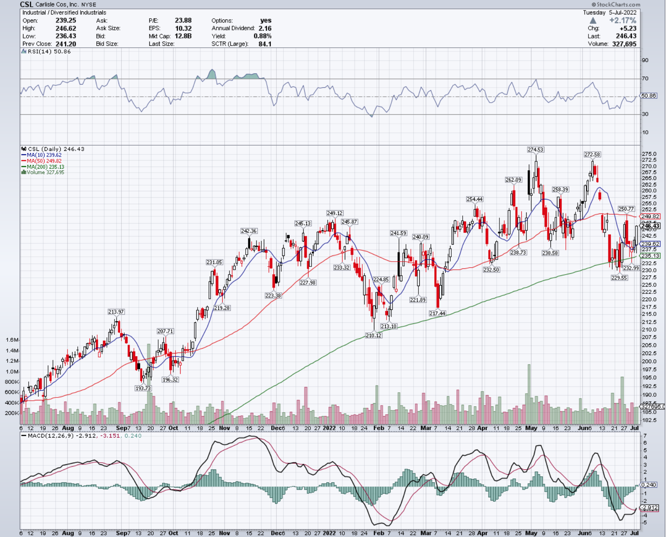Click the Carlisle Cos, Inc. company name

click(57, 4)
